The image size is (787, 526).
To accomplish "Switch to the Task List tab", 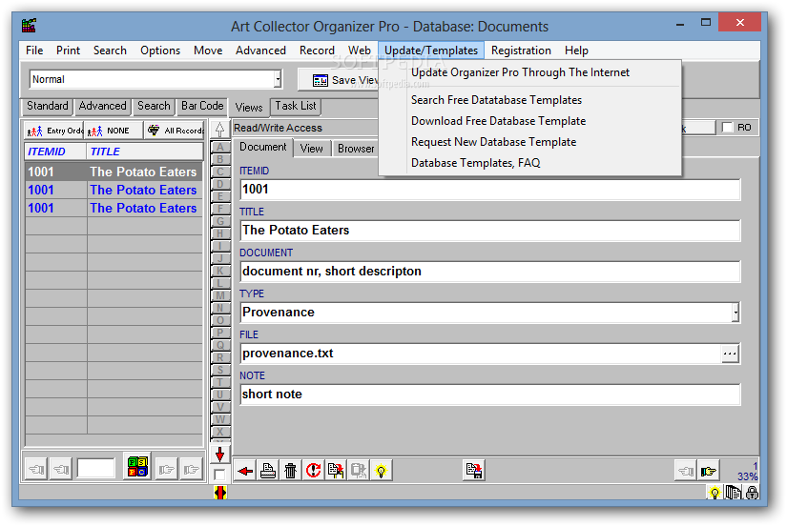I will [296, 107].
